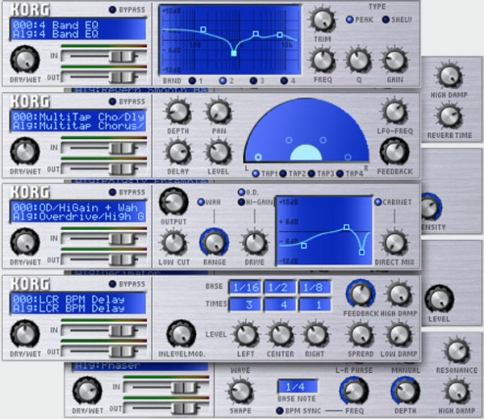This screenshot has width=484, height=419.
Task: Open the 4 Band EQ preset display
Action: tap(78, 29)
